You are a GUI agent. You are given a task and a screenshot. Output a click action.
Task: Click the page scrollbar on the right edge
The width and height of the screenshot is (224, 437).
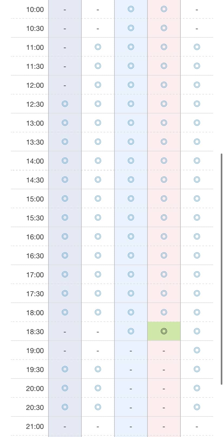222,269
